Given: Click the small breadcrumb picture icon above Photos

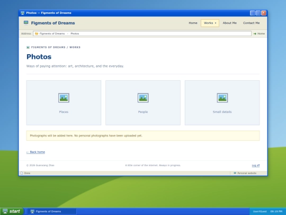Looking at the screenshot, I should tap(28, 47).
